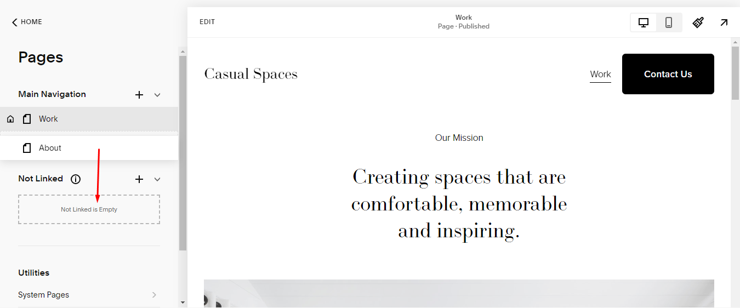
Task: Open the Not Linked info icon
Action: [76, 179]
